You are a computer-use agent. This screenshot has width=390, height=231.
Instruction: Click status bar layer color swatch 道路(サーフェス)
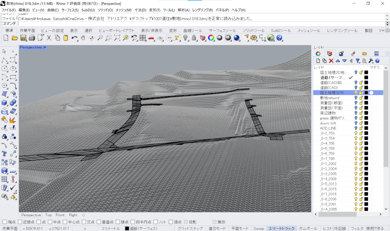click(127, 228)
